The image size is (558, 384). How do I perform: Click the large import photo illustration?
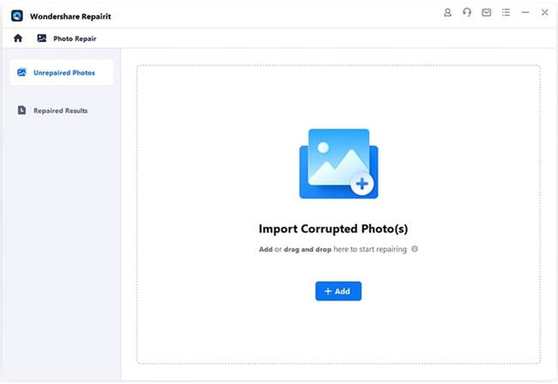tap(338, 163)
